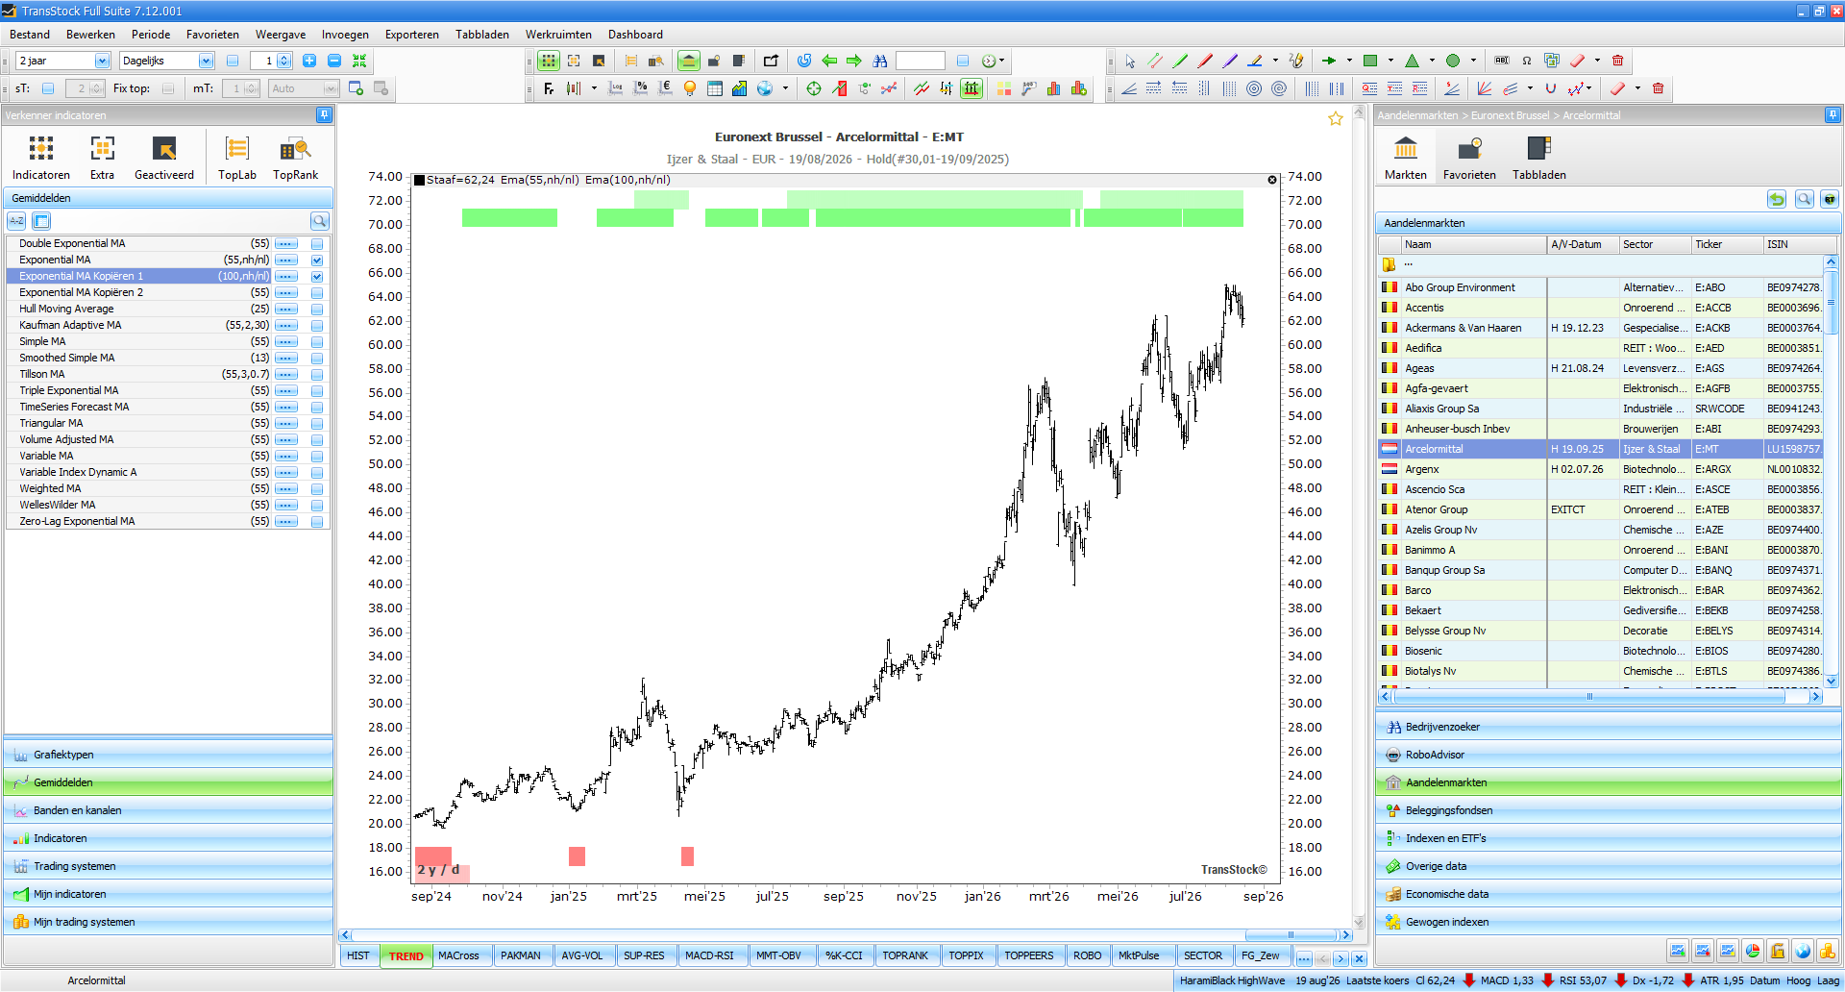Open the Exporteren menu
The height and width of the screenshot is (992, 1845).
click(412, 35)
